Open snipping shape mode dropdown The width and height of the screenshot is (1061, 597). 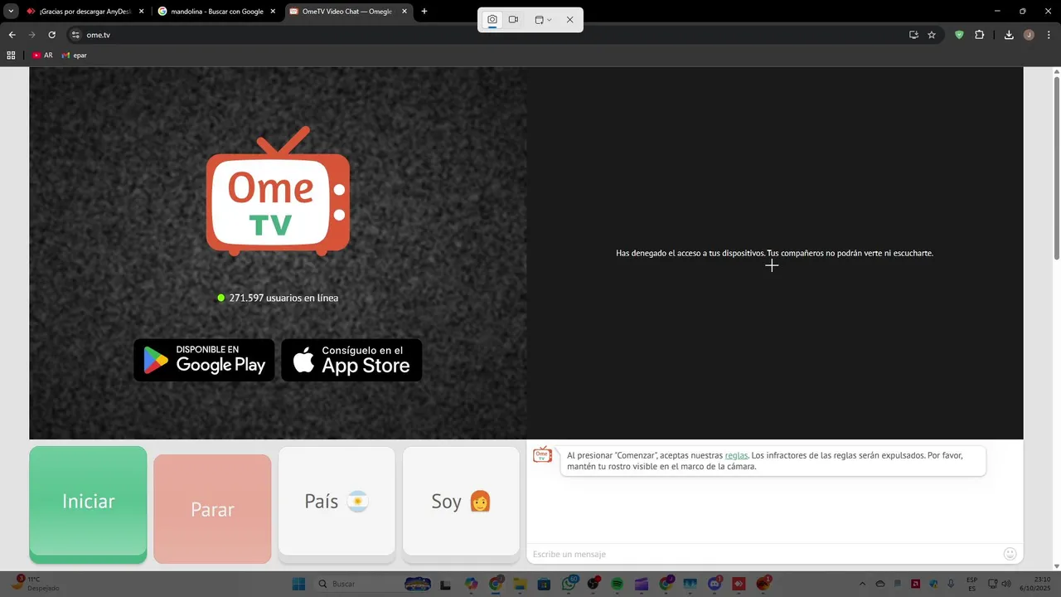point(543,19)
